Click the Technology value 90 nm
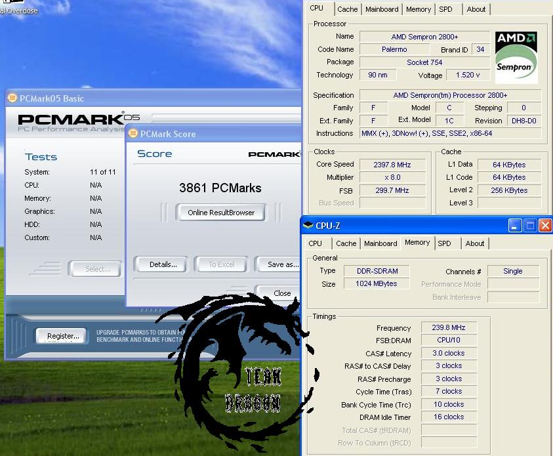This screenshot has width=553, height=456. 378,75
